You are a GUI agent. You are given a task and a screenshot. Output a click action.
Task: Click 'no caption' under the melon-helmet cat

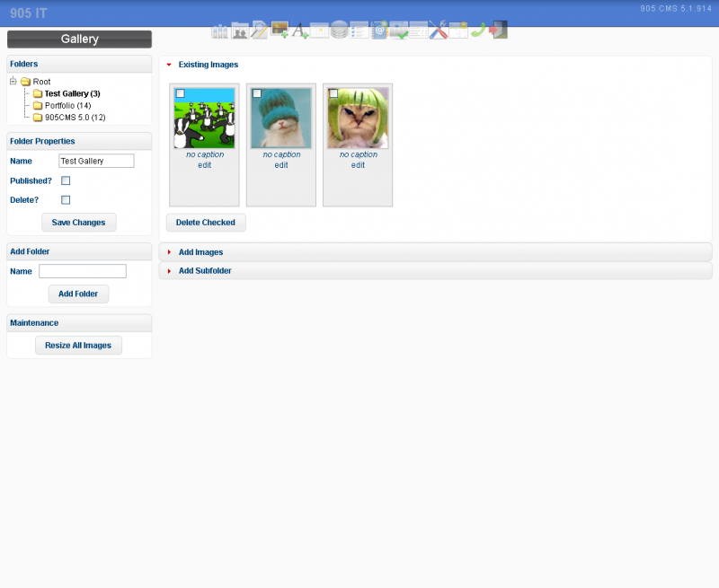pyautogui.click(x=358, y=154)
